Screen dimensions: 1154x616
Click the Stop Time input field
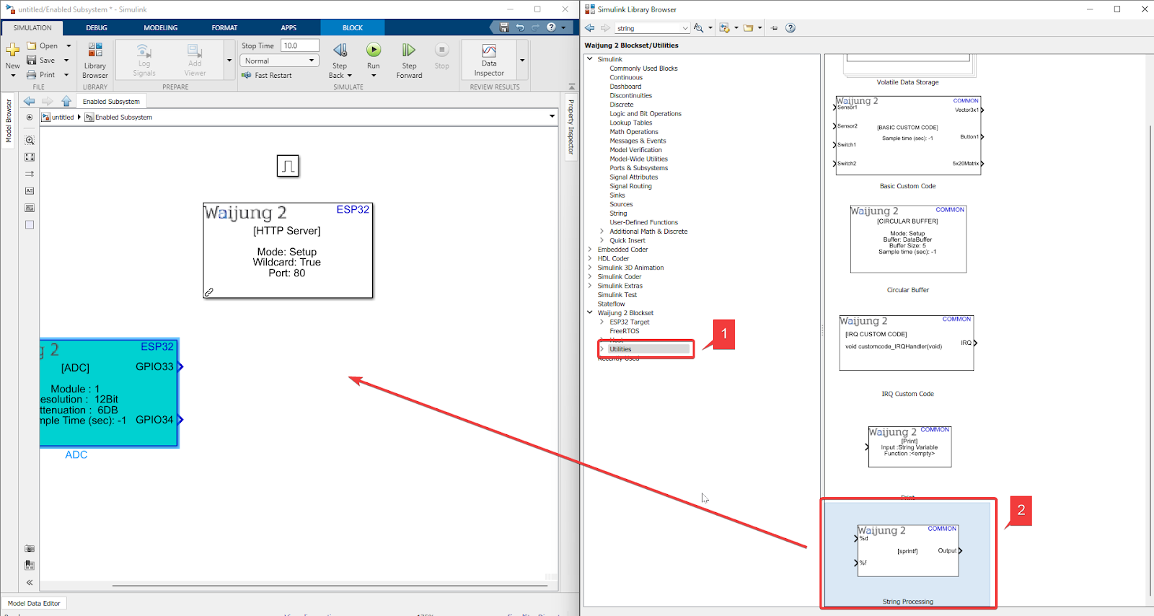point(300,45)
